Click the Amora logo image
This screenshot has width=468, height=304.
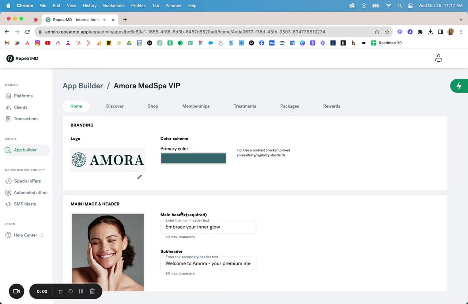(x=108, y=160)
